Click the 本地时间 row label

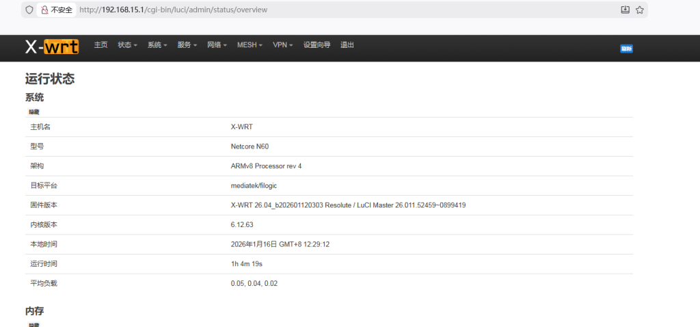(x=44, y=244)
